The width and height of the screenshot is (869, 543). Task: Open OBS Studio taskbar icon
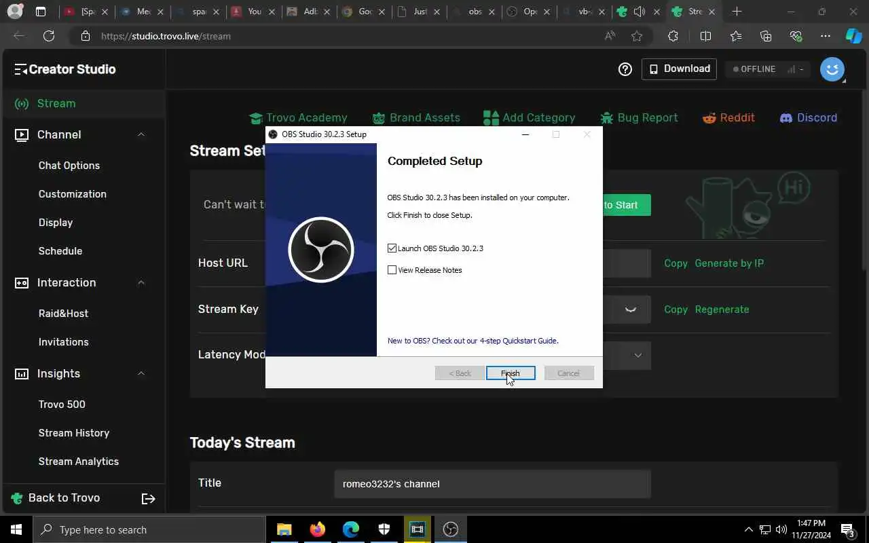[451, 529]
